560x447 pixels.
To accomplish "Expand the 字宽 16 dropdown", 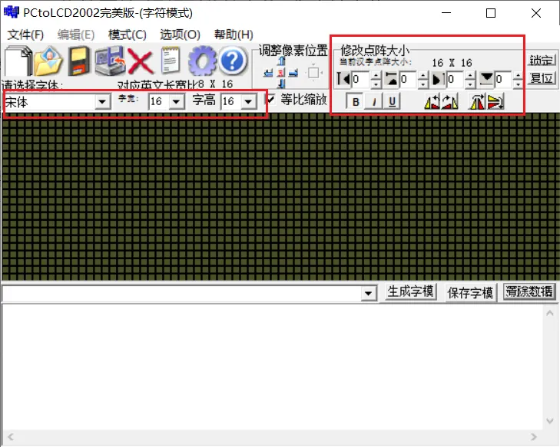I will (x=176, y=102).
